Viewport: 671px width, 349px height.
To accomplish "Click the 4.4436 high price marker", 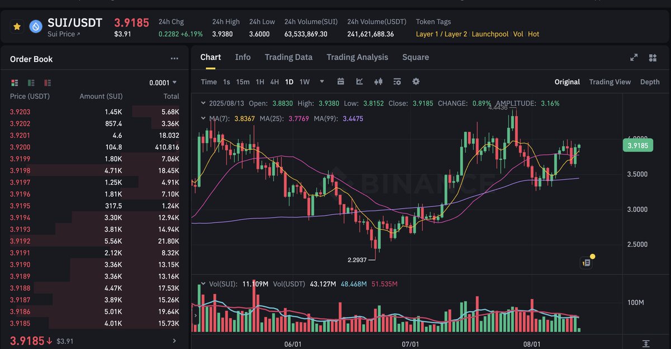I will (498, 107).
